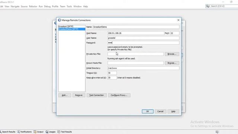Select Grosskart [SFTP] connection in list

coord(72,26)
